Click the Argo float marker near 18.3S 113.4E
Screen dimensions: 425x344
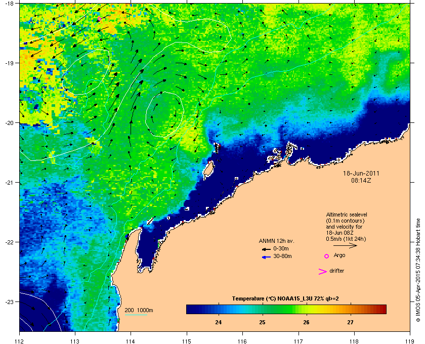[x=99, y=19]
